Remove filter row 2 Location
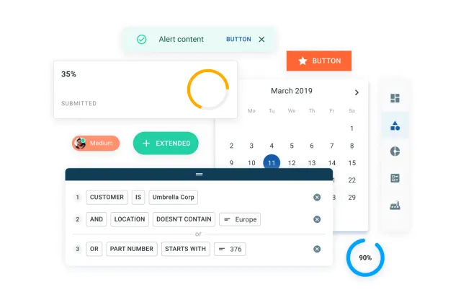461x308 pixels. click(317, 219)
